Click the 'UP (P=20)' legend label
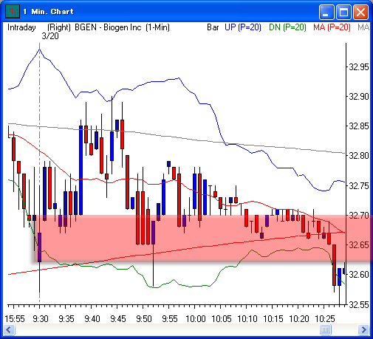The width and height of the screenshot is (373, 339). click(x=243, y=27)
